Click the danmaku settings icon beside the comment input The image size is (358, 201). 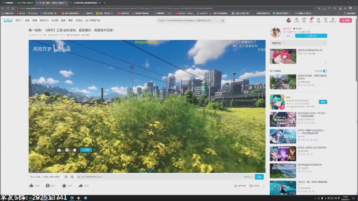point(72,177)
